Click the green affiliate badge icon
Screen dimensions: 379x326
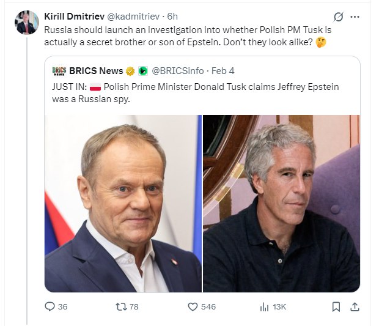pos(142,71)
